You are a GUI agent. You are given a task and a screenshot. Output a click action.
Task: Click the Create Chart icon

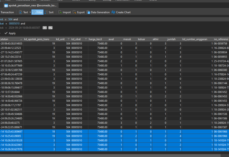pyautogui.click(x=113, y=12)
